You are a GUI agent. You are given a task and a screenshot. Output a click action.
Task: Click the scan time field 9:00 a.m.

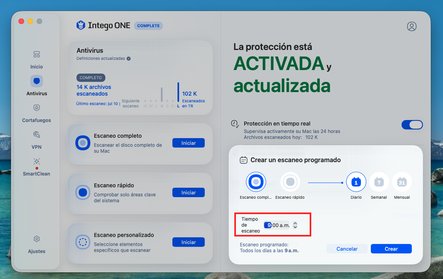coord(277,225)
